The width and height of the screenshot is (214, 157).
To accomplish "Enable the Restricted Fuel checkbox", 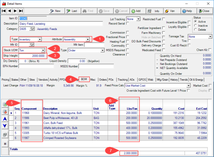I will [x=163, y=19].
